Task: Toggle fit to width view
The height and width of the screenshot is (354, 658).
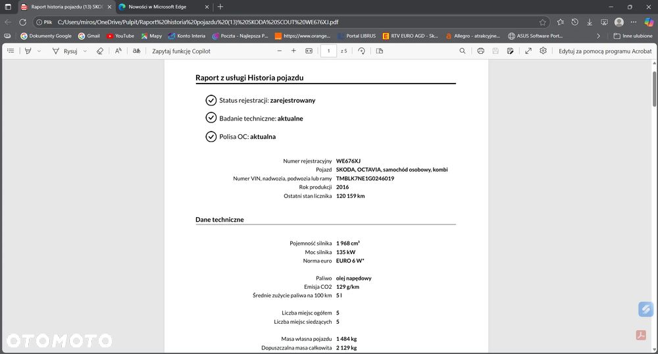Action: tap(309, 51)
